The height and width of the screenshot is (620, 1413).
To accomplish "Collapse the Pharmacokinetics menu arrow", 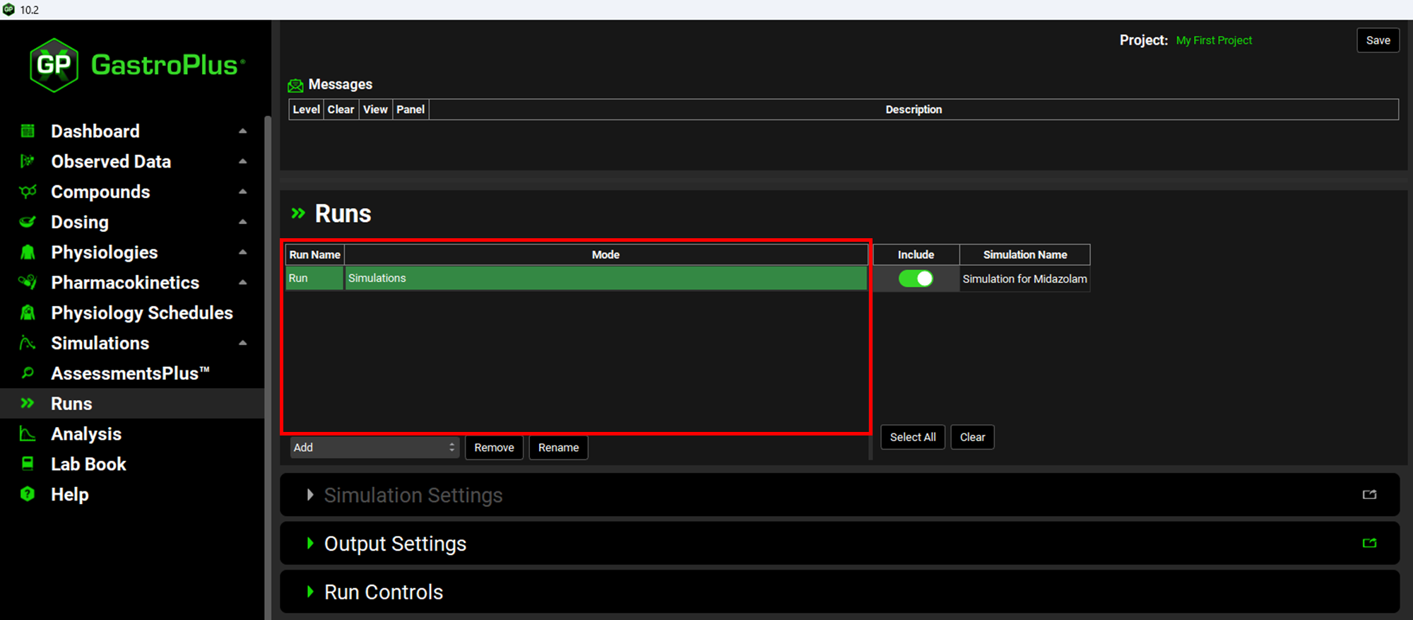I will coord(243,283).
